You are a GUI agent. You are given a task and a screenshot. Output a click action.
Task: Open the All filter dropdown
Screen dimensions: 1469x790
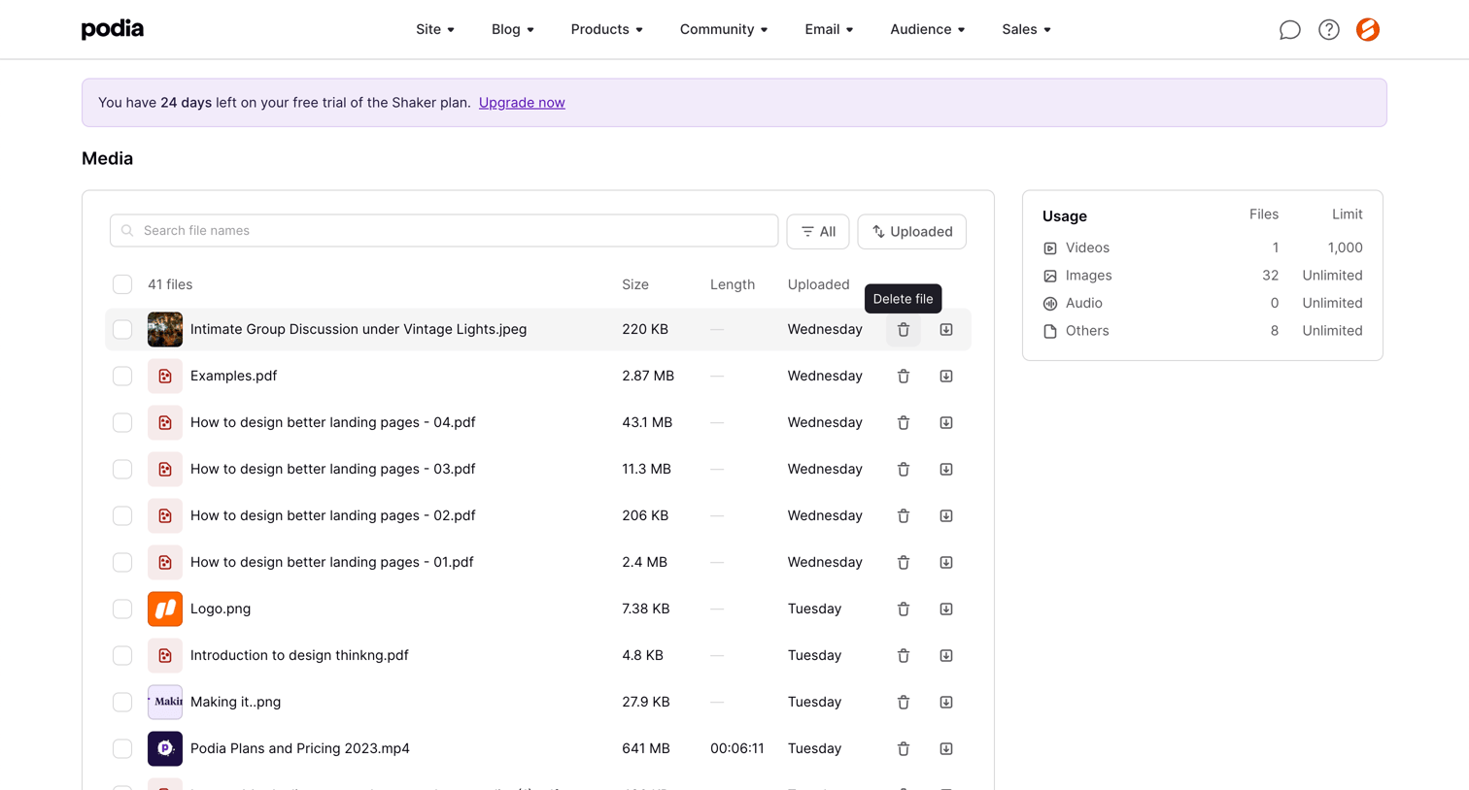[x=818, y=232]
